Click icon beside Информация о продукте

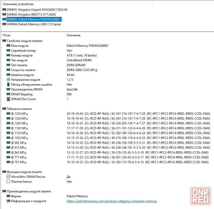[8, 201]
